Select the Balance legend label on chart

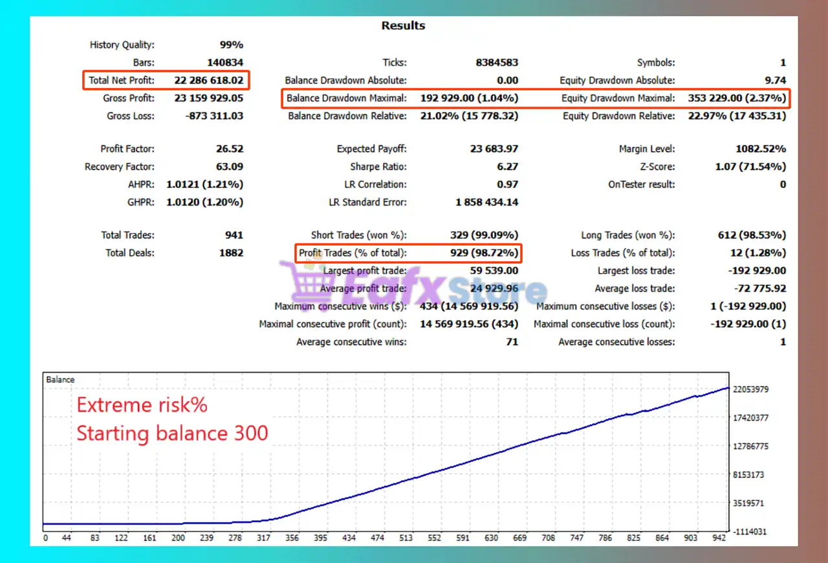click(60, 379)
